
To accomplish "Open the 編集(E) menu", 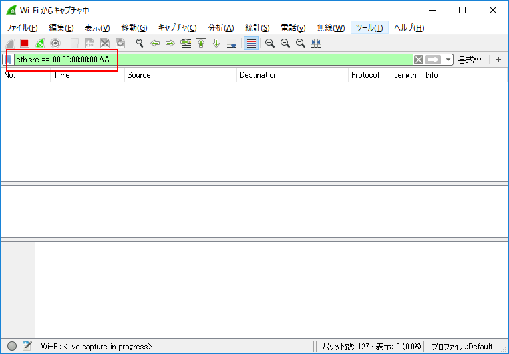I will point(61,28).
